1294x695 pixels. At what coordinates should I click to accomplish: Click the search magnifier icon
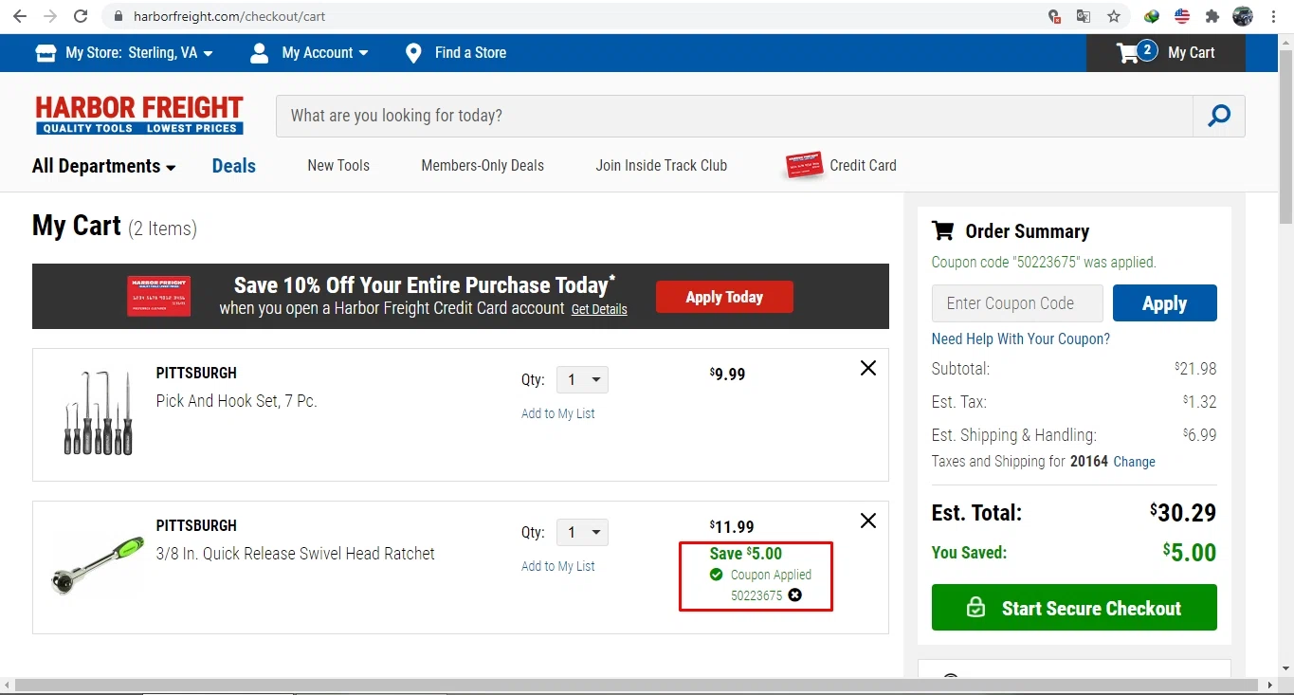pos(1219,116)
